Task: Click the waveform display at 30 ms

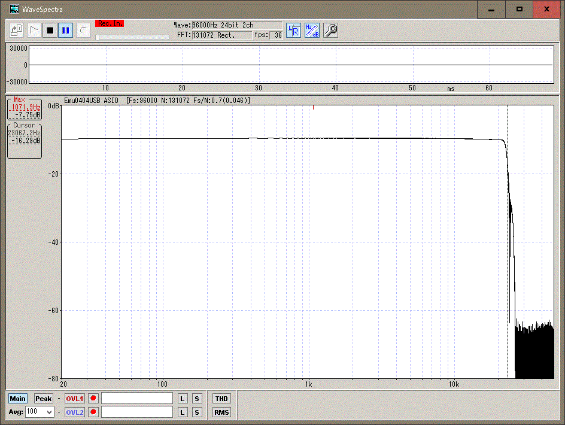Action: point(259,65)
